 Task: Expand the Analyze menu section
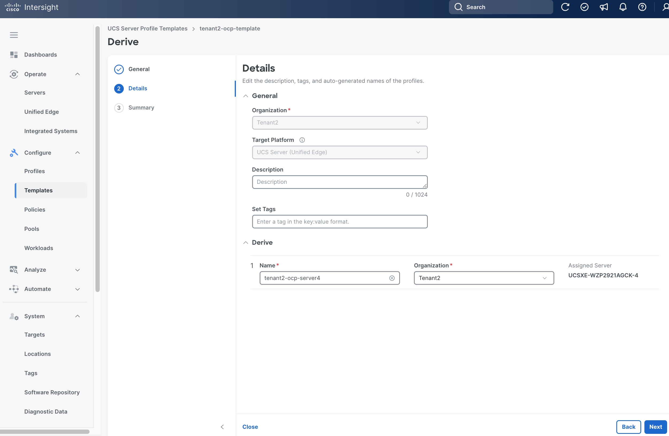[78, 270]
